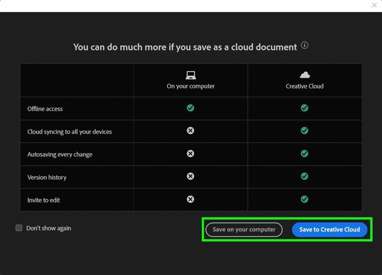Click the Autosaving checkmark for Creative Cloud

tap(304, 153)
